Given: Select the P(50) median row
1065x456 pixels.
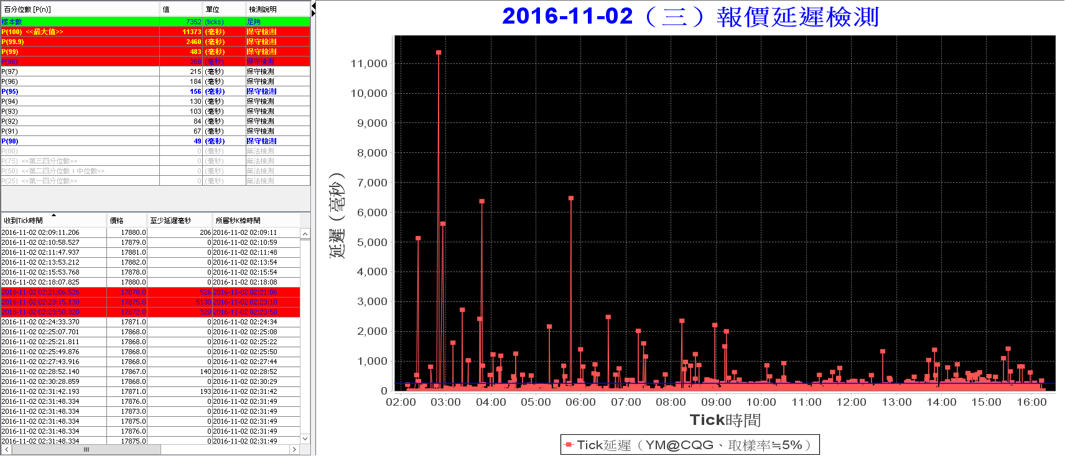Looking at the screenshot, I should (x=156, y=171).
